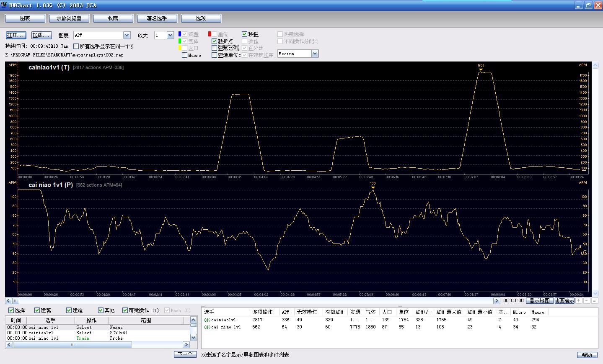Sort by the 无效操作 column header
603x364 pixels.
point(309,312)
